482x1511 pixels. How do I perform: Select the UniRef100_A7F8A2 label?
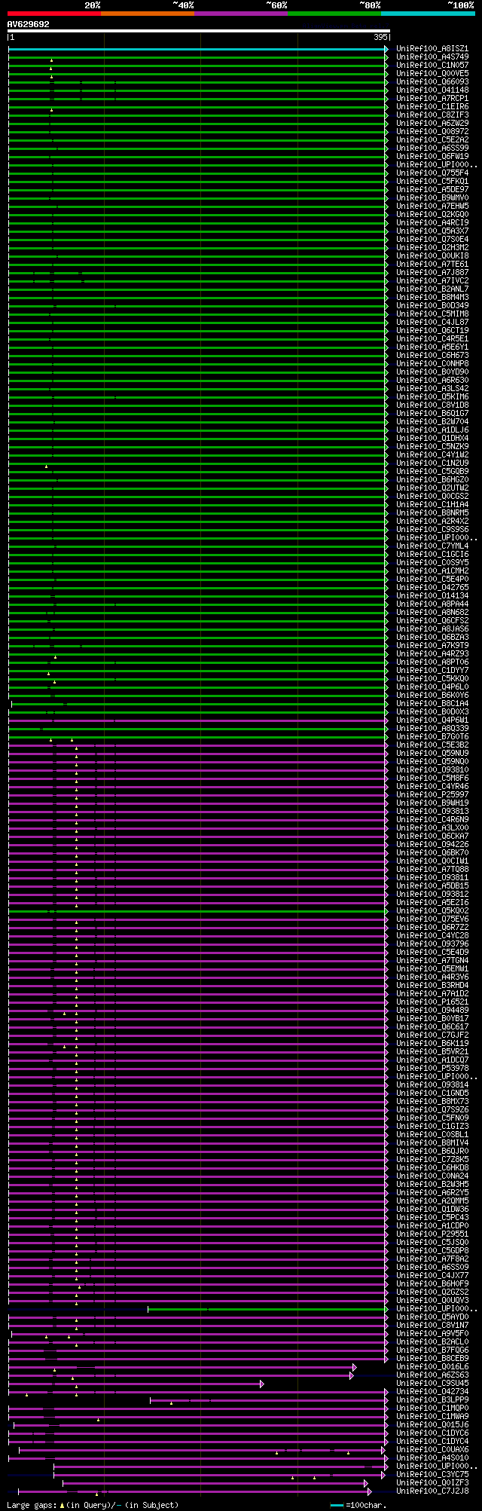[432, 1259]
